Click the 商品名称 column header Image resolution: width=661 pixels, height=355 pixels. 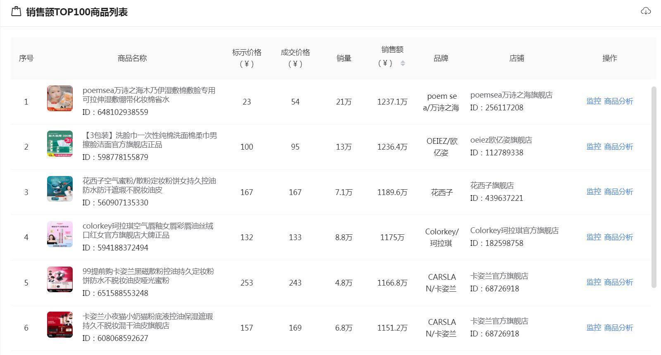[132, 58]
